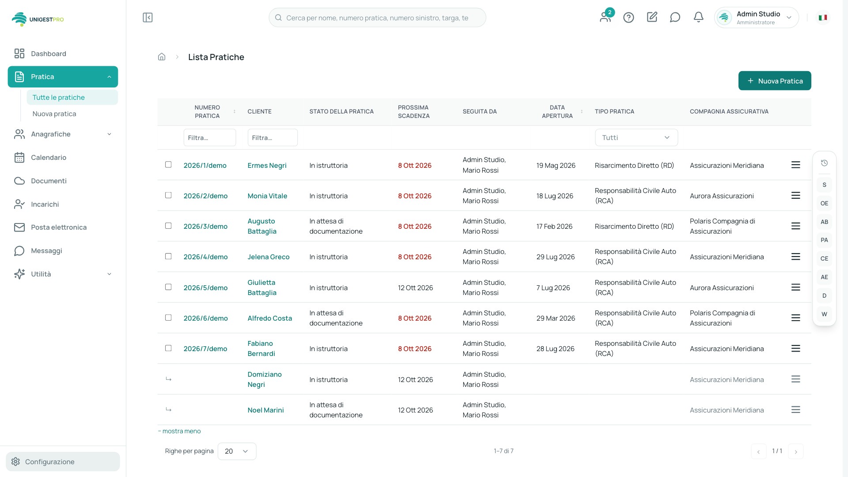Open the notifications bell
This screenshot has height=477, width=848.
point(698,18)
